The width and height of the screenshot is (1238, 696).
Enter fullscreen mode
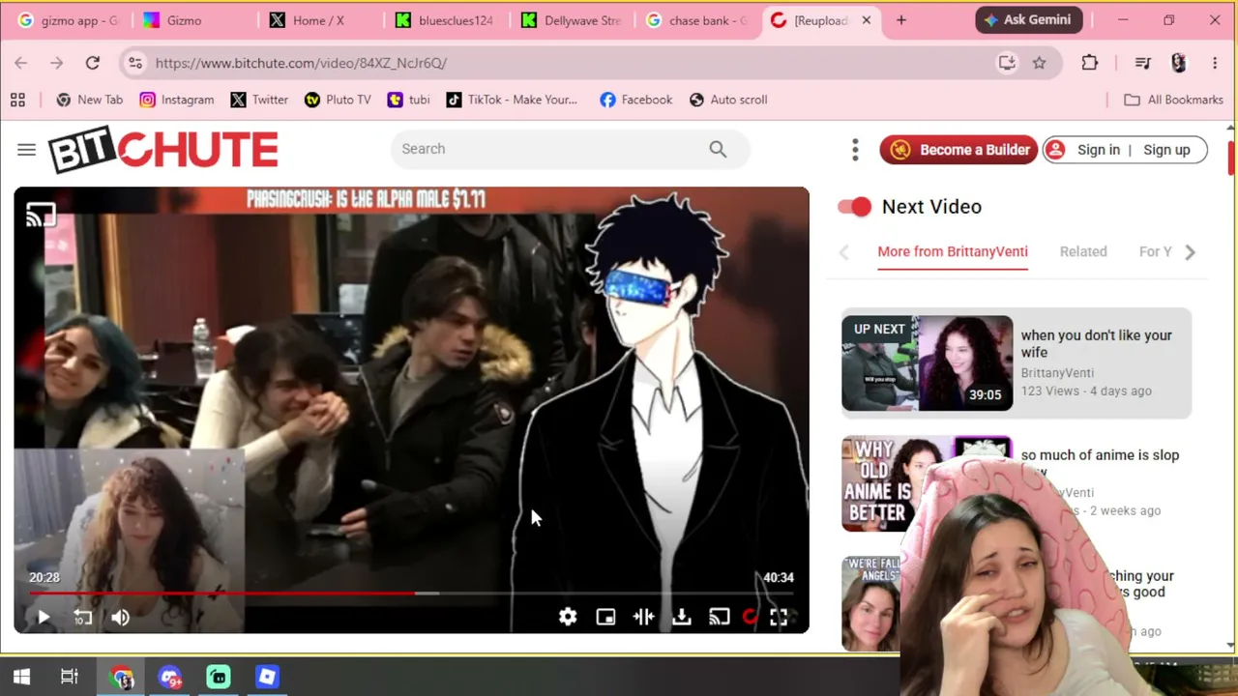[x=779, y=617]
